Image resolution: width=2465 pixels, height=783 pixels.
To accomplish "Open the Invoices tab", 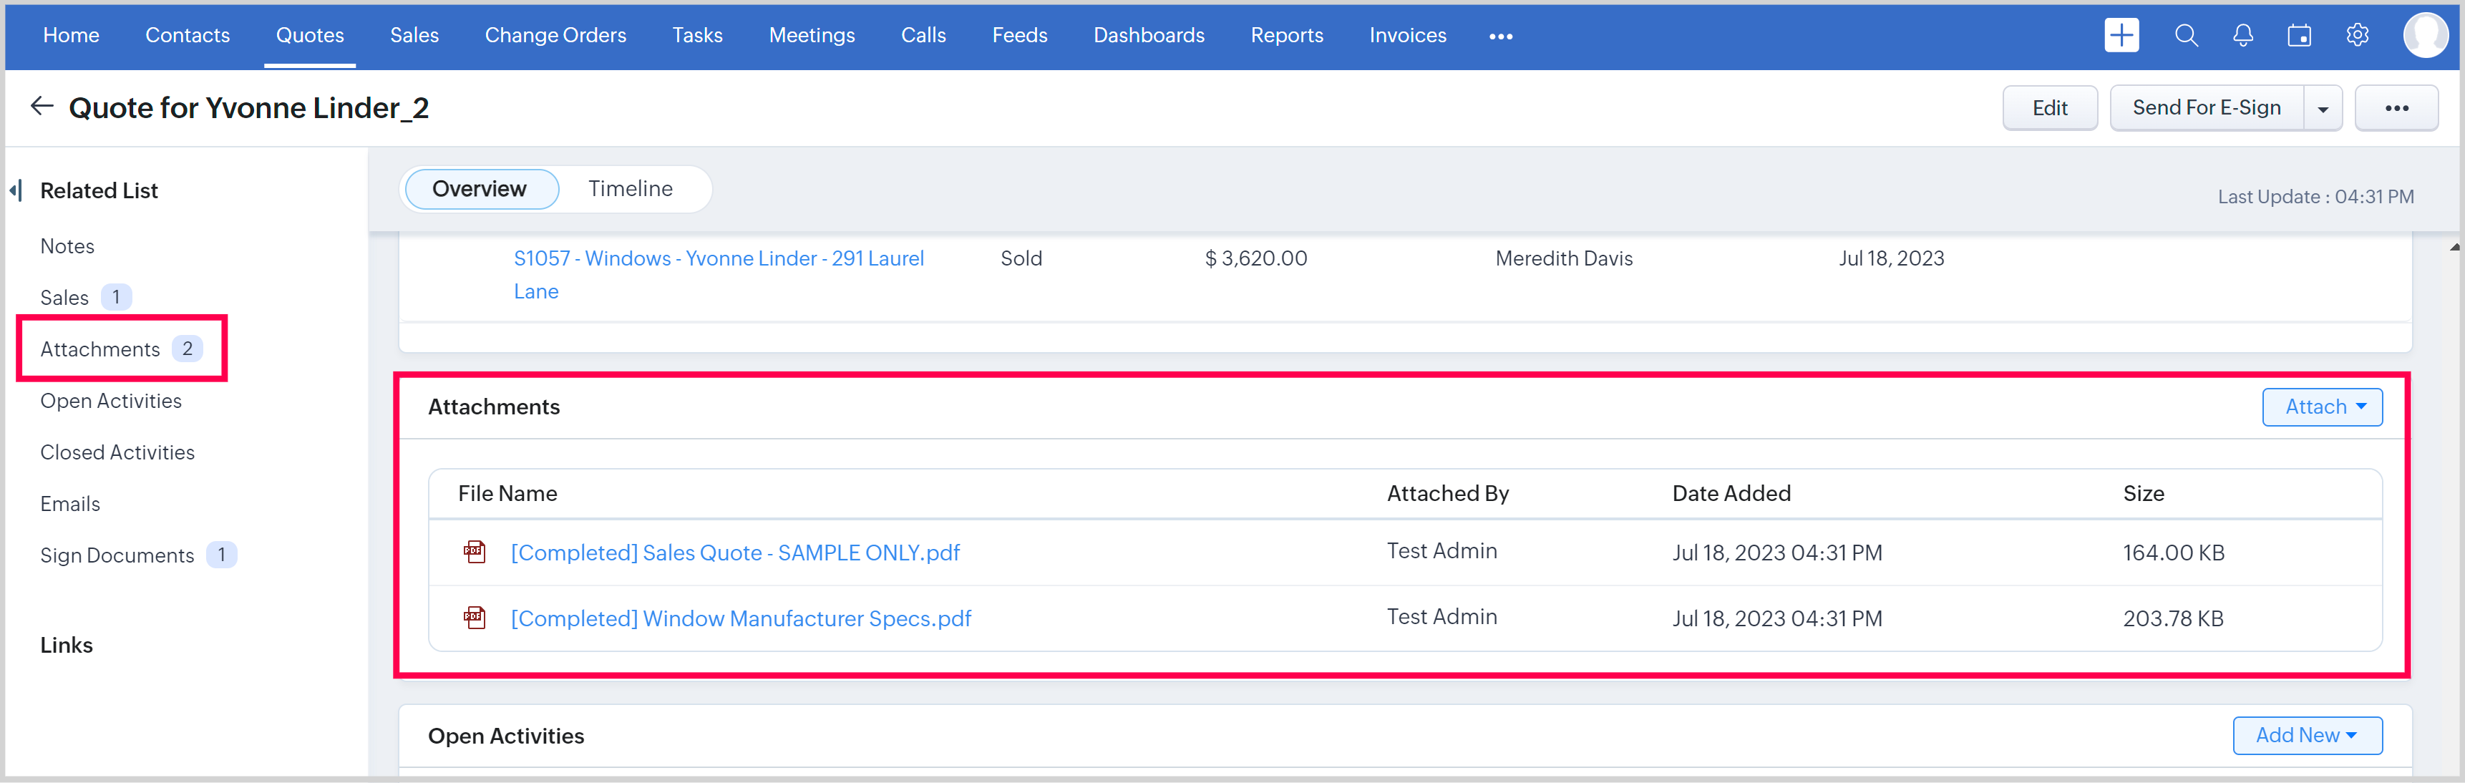I will click(1406, 35).
